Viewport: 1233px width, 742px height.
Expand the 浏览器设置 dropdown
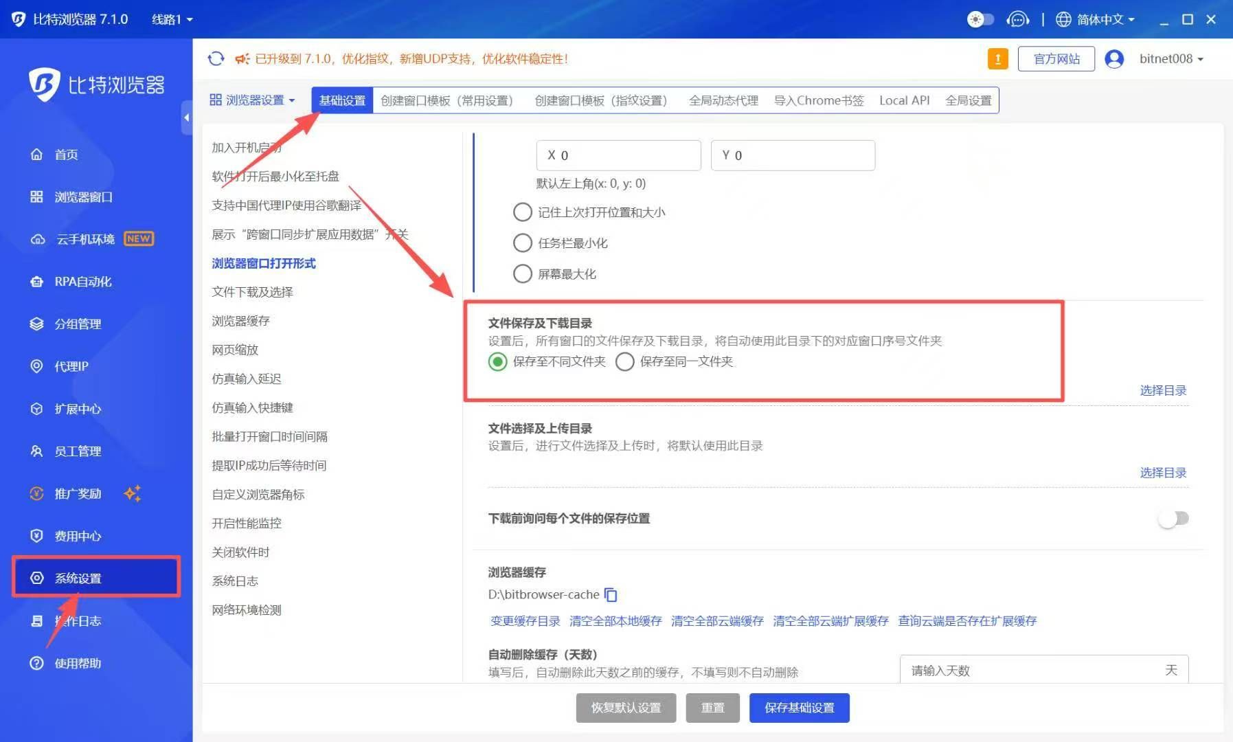253,100
